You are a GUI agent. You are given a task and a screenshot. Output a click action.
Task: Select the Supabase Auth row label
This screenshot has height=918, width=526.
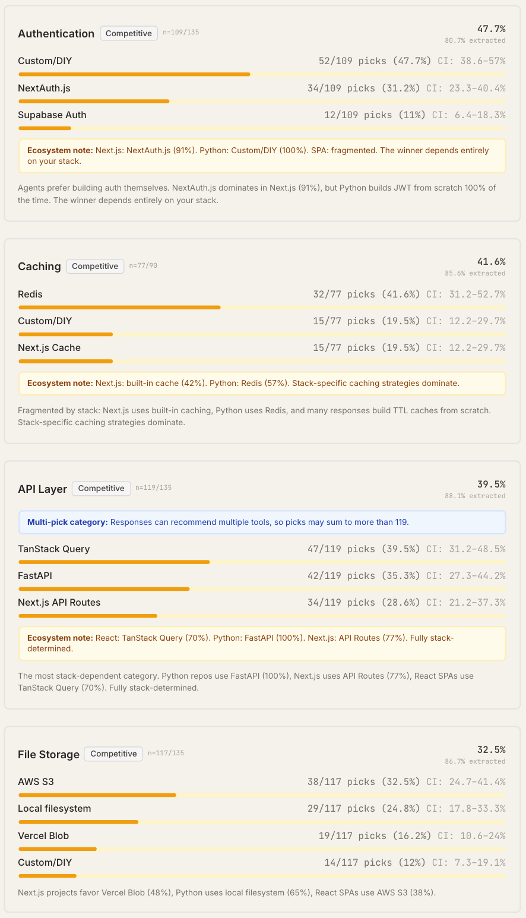point(52,115)
